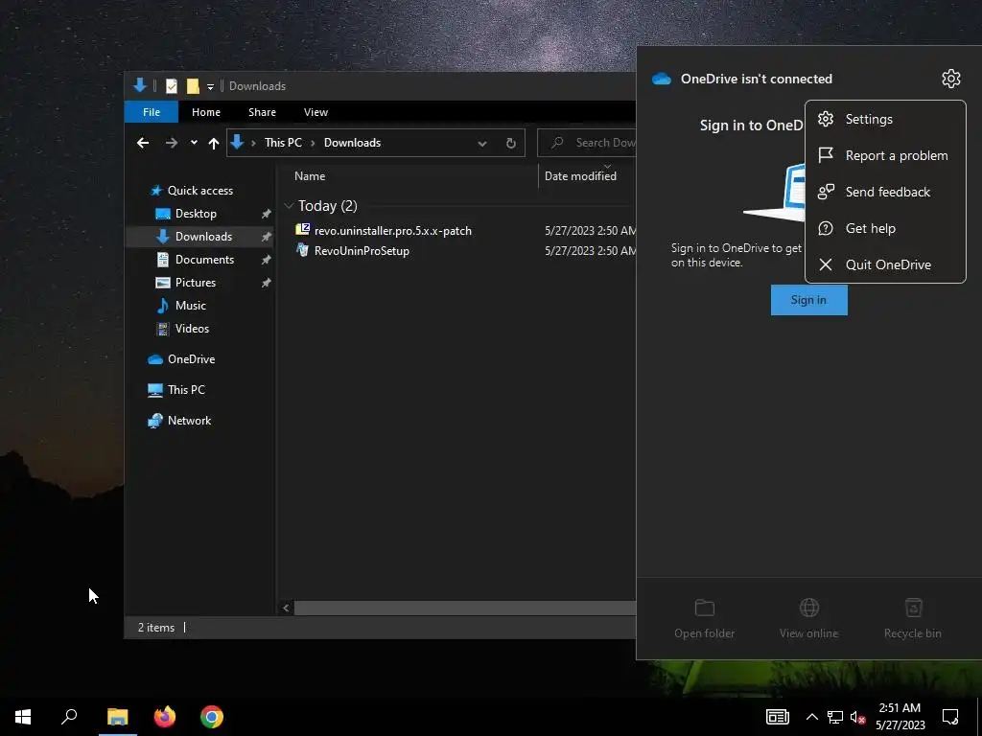Viewport: 982px width, 736px height.
Task: Open the Home ribbon tab
Action: tap(206, 112)
